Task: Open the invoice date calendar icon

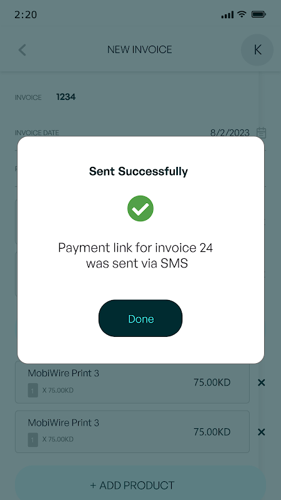Action: coord(261,132)
